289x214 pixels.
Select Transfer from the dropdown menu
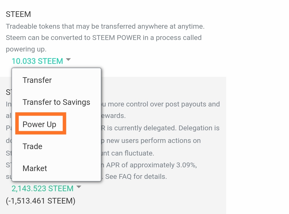(x=37, y=80)
